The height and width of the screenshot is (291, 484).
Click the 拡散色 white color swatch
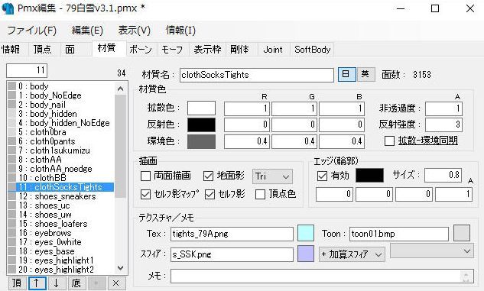[201, 108]
